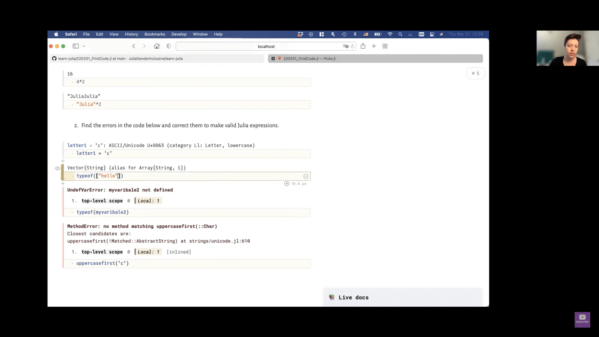Open the Safari menu
The width and height of the screenshot is (599, 337).
(71, 34)
